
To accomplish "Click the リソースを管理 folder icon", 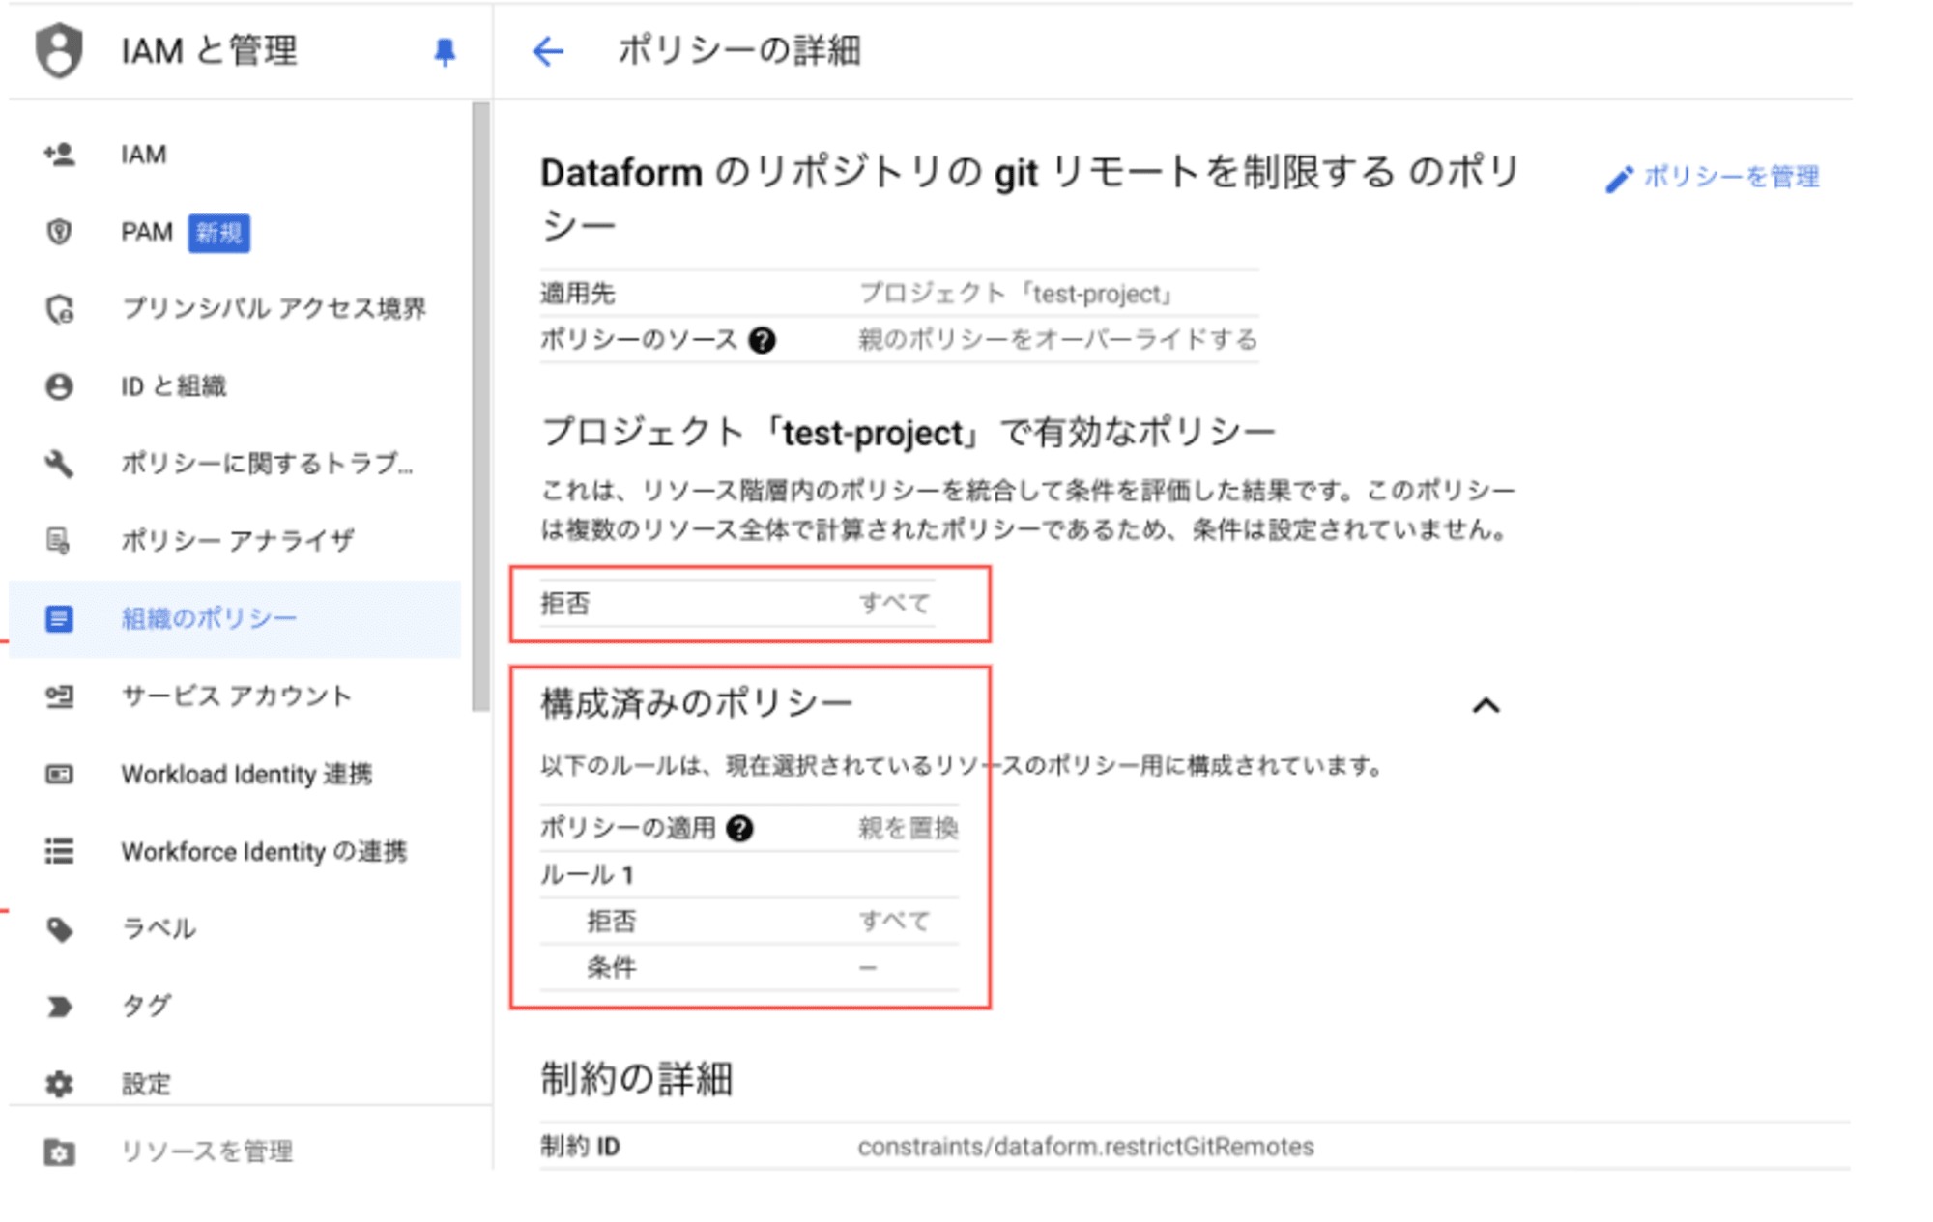I will pos(59,1151).
